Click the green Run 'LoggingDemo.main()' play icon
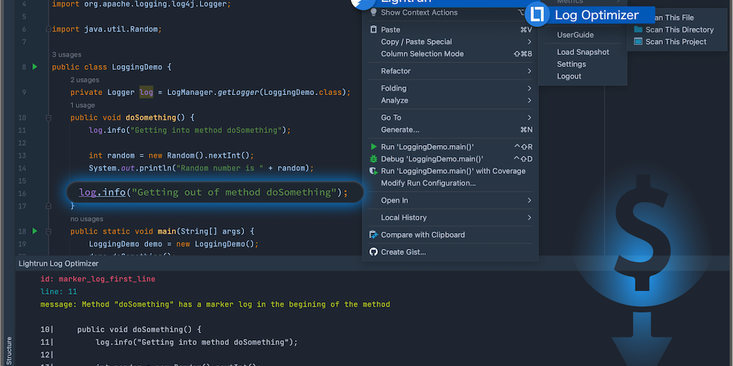Viewport: 733px width, 366px height. coord(373,147)
